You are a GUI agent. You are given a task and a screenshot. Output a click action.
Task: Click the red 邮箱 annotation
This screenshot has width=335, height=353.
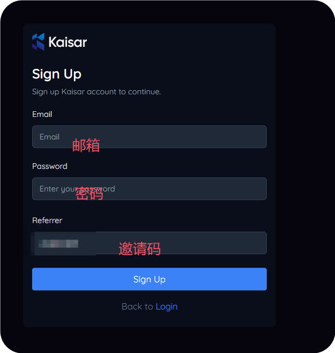(x=86, y=145)
